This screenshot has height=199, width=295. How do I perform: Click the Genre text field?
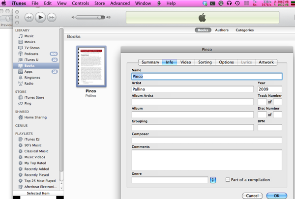[170, 180]
